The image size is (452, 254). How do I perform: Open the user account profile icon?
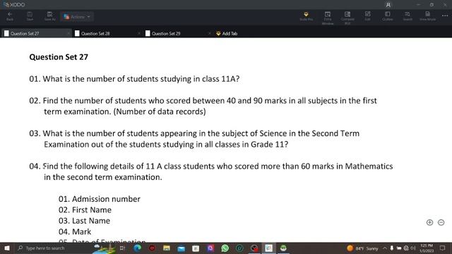388,5
